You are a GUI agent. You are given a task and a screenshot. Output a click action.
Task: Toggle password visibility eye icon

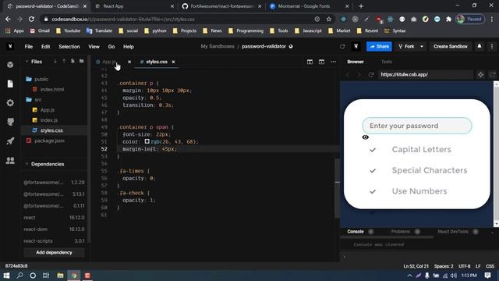tap(366, 137)
